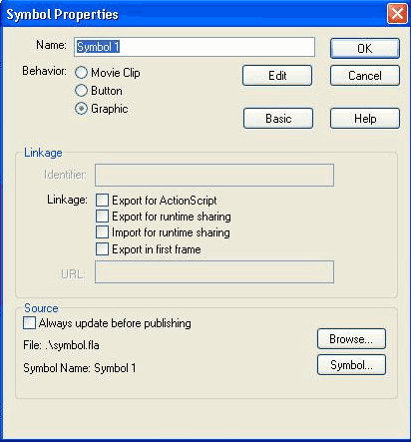Click the Symbol Name: Symbol 1 text
This screenshot has height=442, width=411.
coord(80,368)
